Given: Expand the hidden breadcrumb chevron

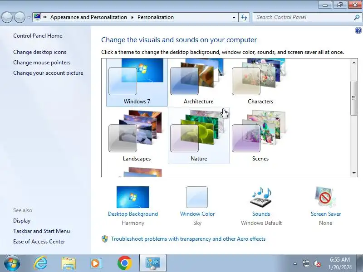Looking at the screenshot, I should 45,17.
